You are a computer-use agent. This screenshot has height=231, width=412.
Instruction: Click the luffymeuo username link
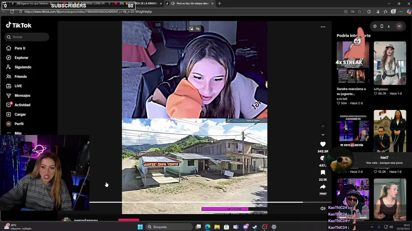click(381, 89)
